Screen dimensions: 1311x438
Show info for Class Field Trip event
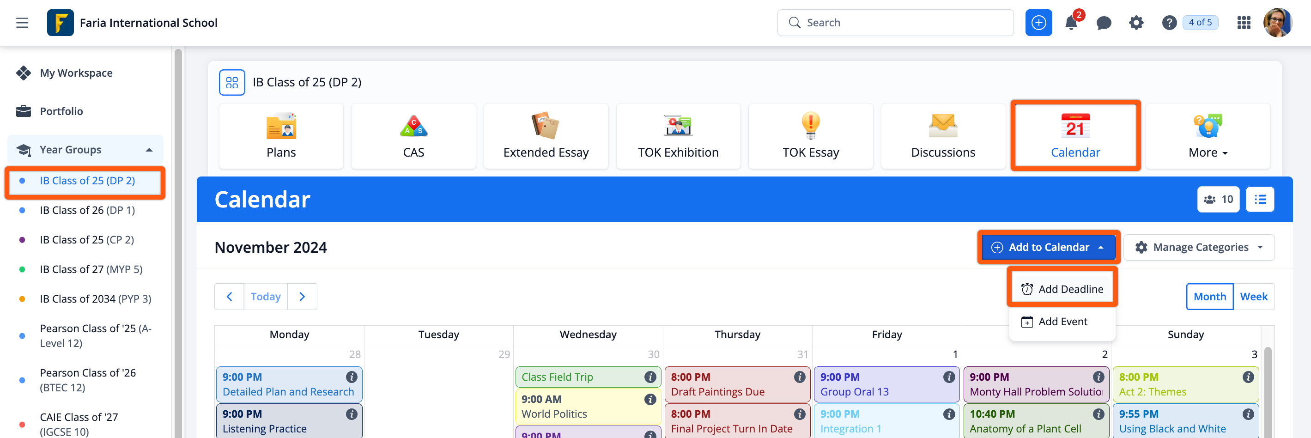[650, 377]
